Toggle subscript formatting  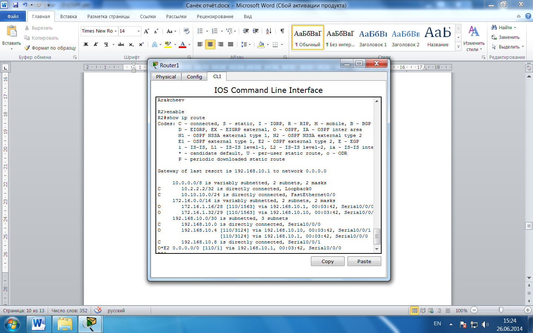click(x=131, y=44)
